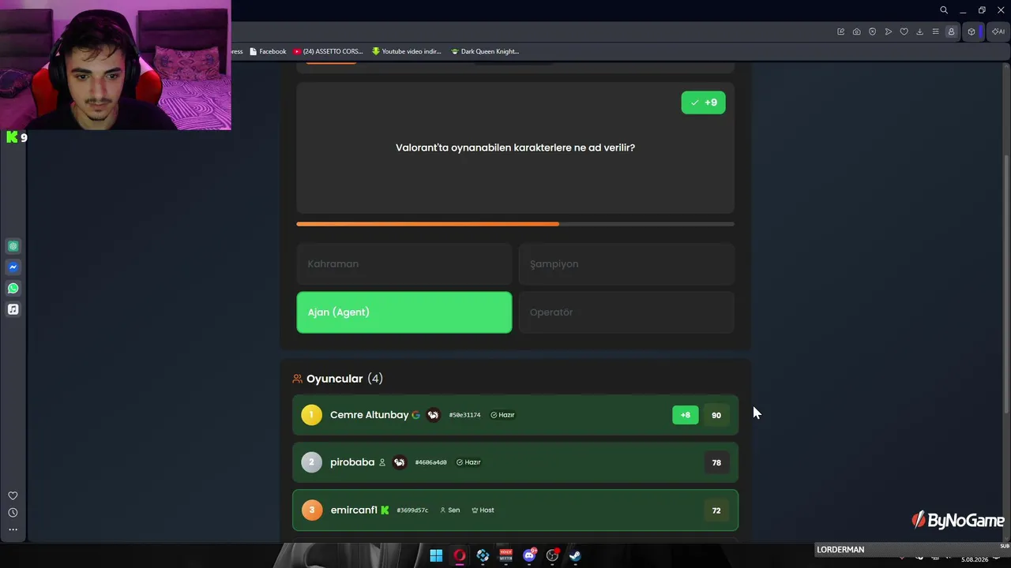The image size is (1011, 568).
Task: Open the ad blocker shield icon
Action: 872,32
